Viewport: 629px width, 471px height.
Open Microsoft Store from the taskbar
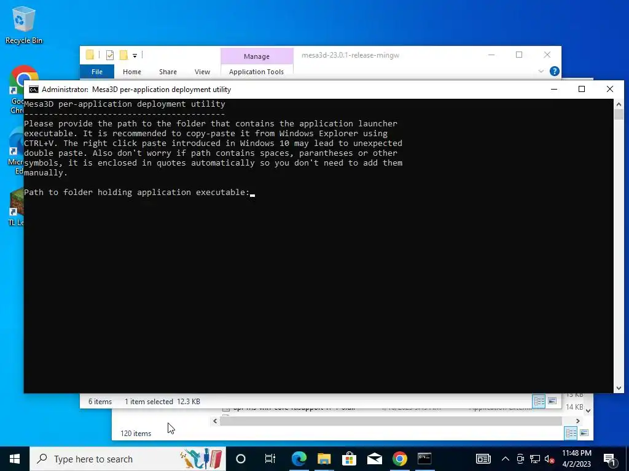pyautogui.click(x=349, y=459)
